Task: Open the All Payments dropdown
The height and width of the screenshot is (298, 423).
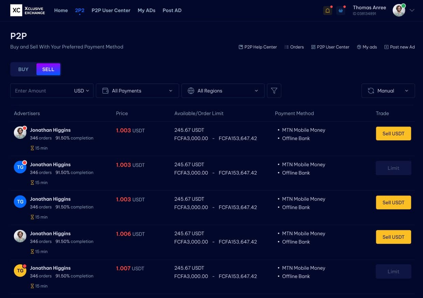Action: [137, 90]
